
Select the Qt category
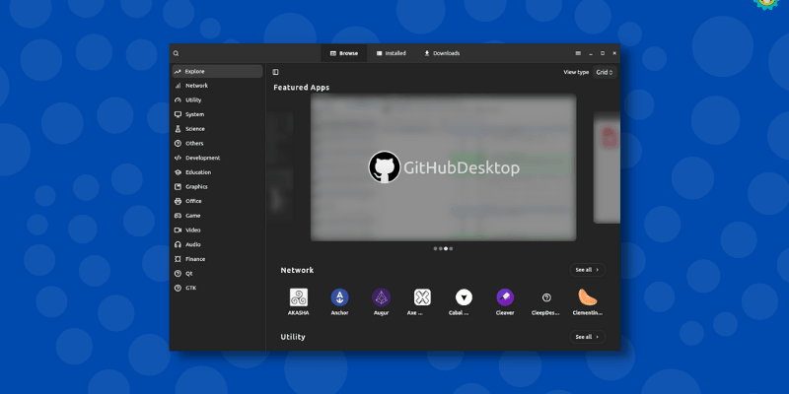pyautogui.click(x=217, y=274)
